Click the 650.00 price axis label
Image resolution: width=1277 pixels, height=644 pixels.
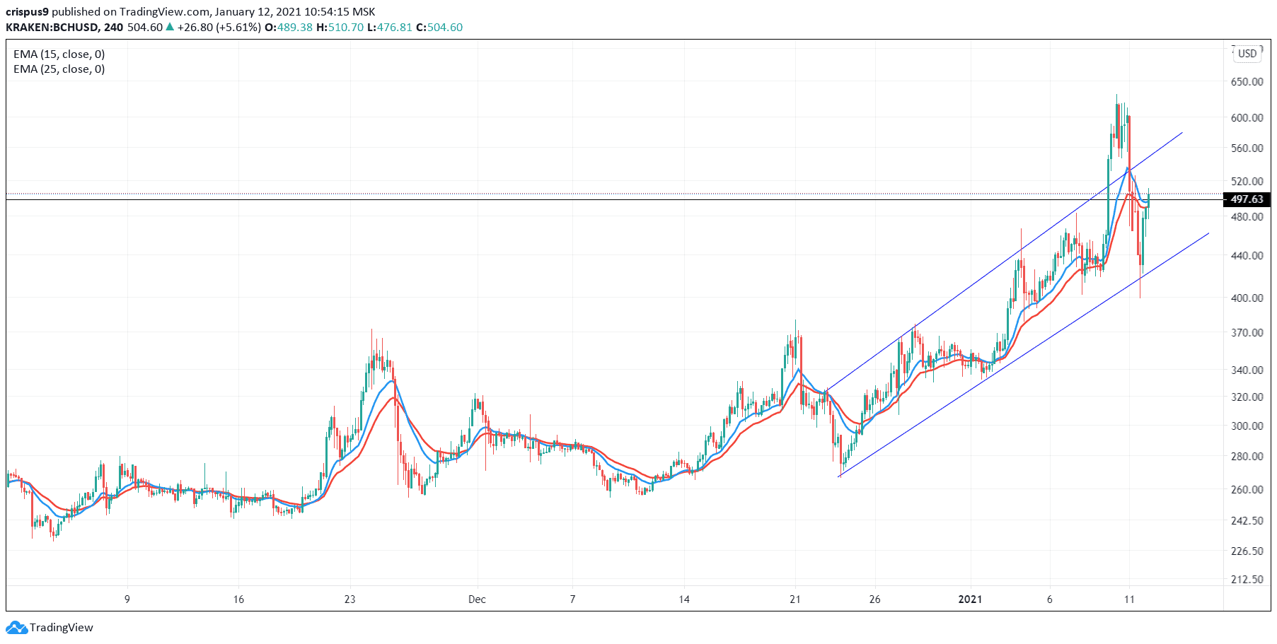tap(1247, 82)
